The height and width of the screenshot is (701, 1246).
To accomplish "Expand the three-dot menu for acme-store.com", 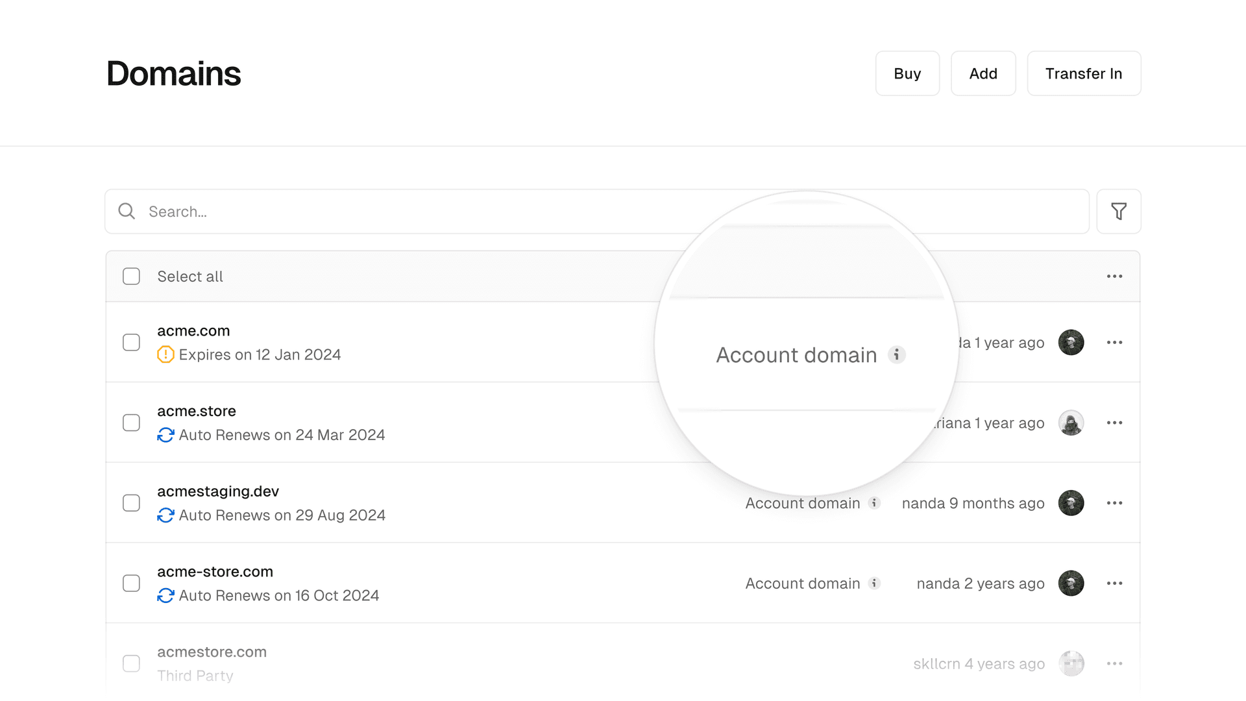I will pos(1114,584).
